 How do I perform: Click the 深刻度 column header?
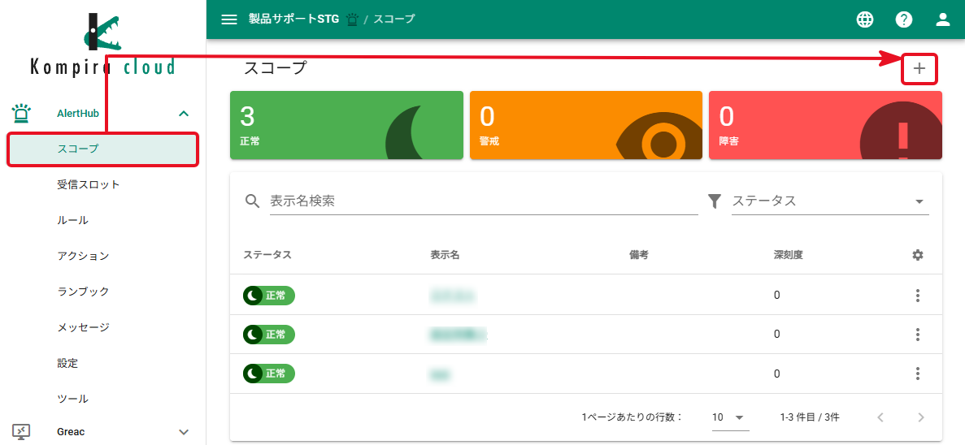coord(789,255)
